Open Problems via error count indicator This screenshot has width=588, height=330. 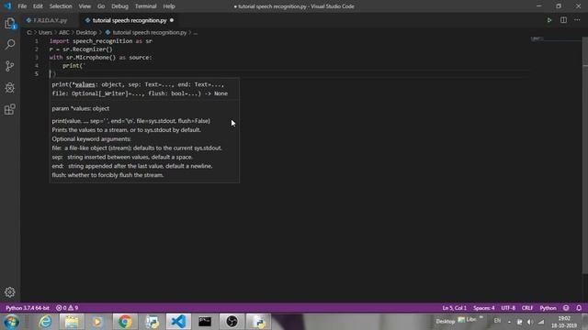(62, 308)
